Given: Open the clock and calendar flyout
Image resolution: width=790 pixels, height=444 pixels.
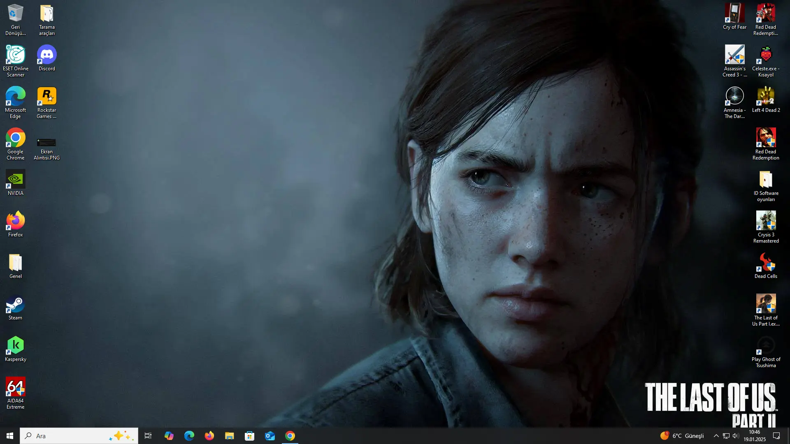Looking at the screenshot, I should pos(755,436).
